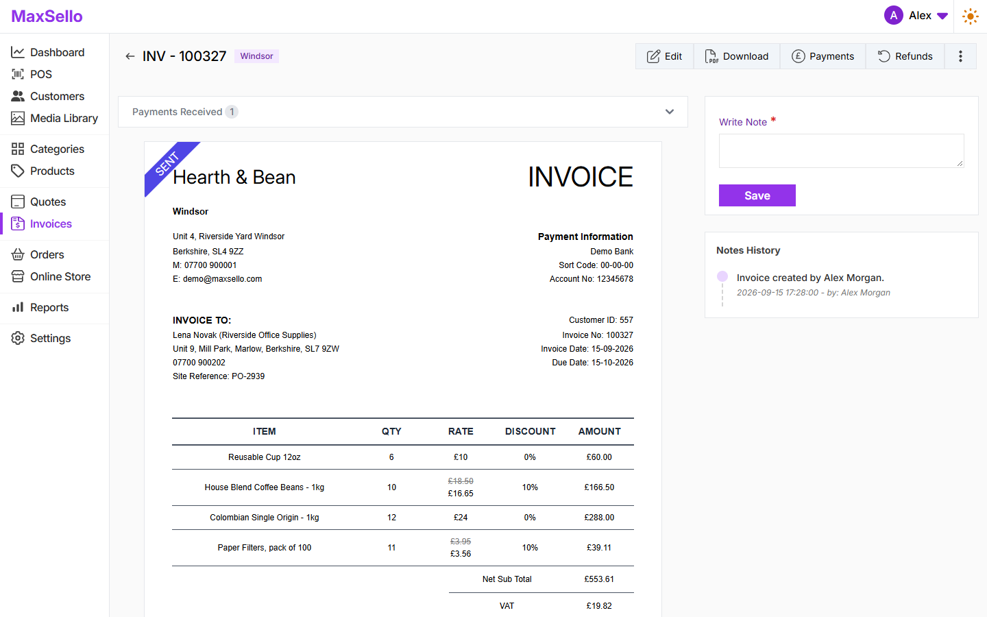Screen dimensions: 987x617
Task: Open the three-dot more options menu
Action: (x=960, y=56)
